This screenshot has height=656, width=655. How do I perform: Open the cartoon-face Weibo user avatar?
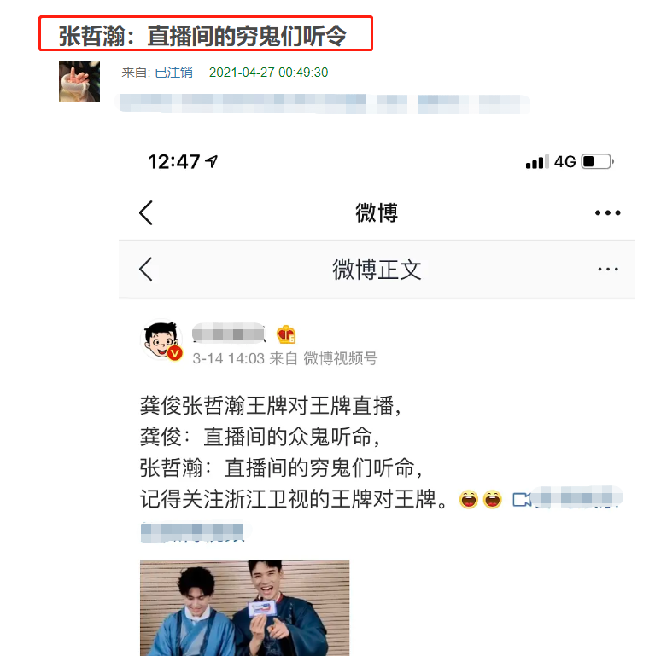pyautogui.click(x=161, y=340)
